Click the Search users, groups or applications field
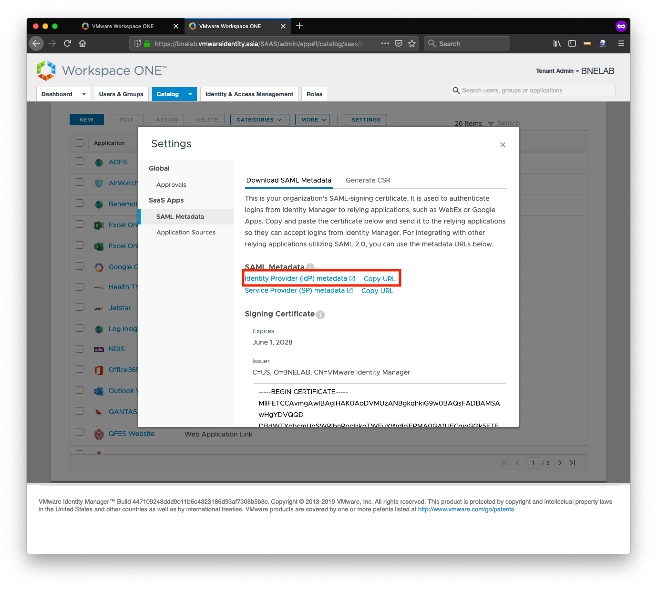Image resolution: width=657 pixels, height=589 pixels. point(533,90)
